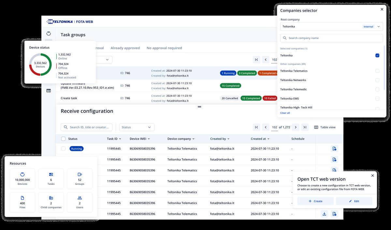Tick the checkbox of the Running row
This screenshot has height=230, width=391.
pyautogui.click(x=63, y=149)
